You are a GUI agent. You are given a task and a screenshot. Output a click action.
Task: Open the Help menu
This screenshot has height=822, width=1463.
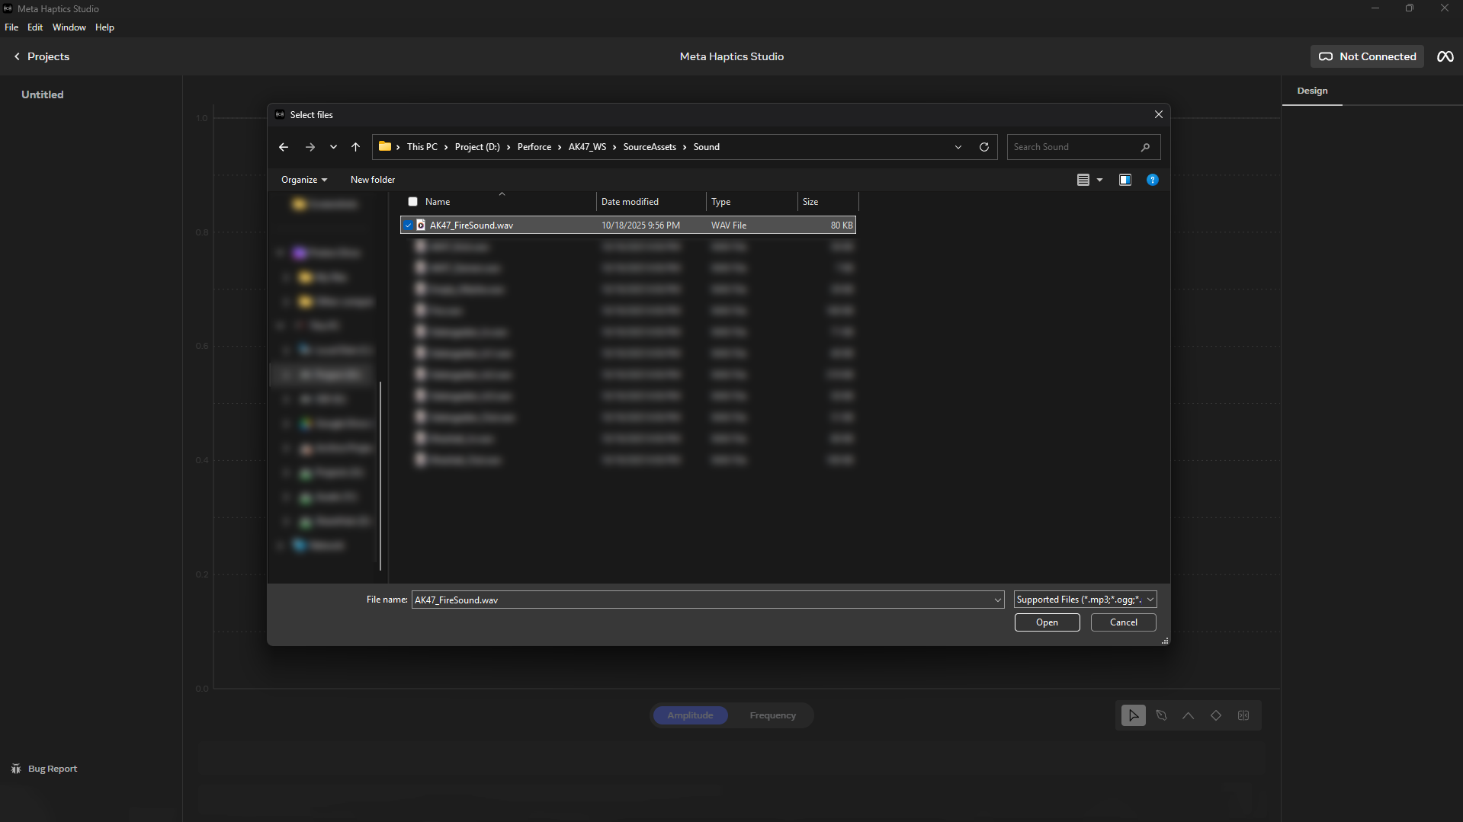pos(104,27)
